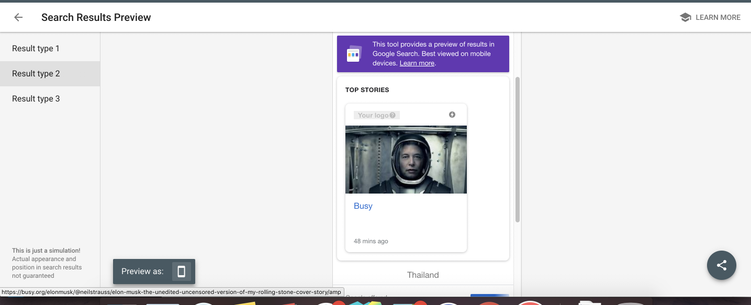Click the TOP STORIES heading
The image size is (751, 305).
(x=367, y=90)
